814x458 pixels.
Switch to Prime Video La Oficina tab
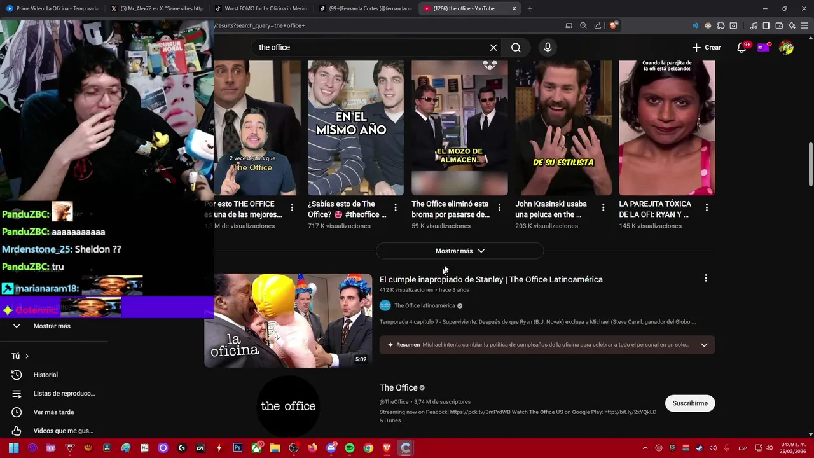point(52,8)
